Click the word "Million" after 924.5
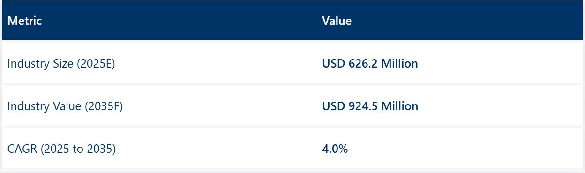This screenshot has height=173, width=585. 399,106
